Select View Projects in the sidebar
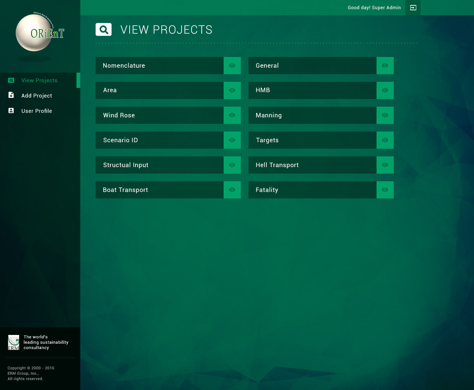This screenshot has width=474, height=390. coord(39,80)
